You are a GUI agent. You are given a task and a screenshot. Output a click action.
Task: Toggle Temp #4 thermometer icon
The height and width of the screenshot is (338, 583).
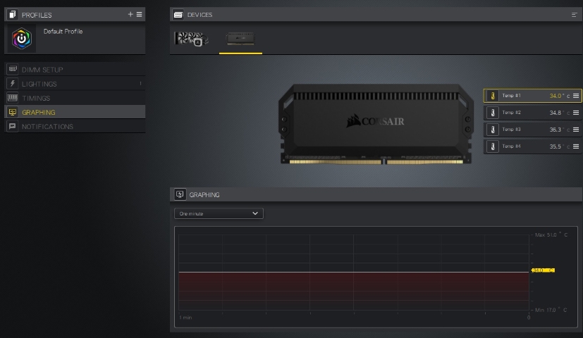[493, 146]
